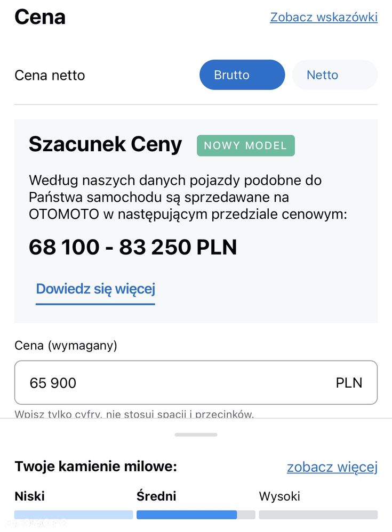Click the Twoje kamienie milowe heading

coord(96,466)
